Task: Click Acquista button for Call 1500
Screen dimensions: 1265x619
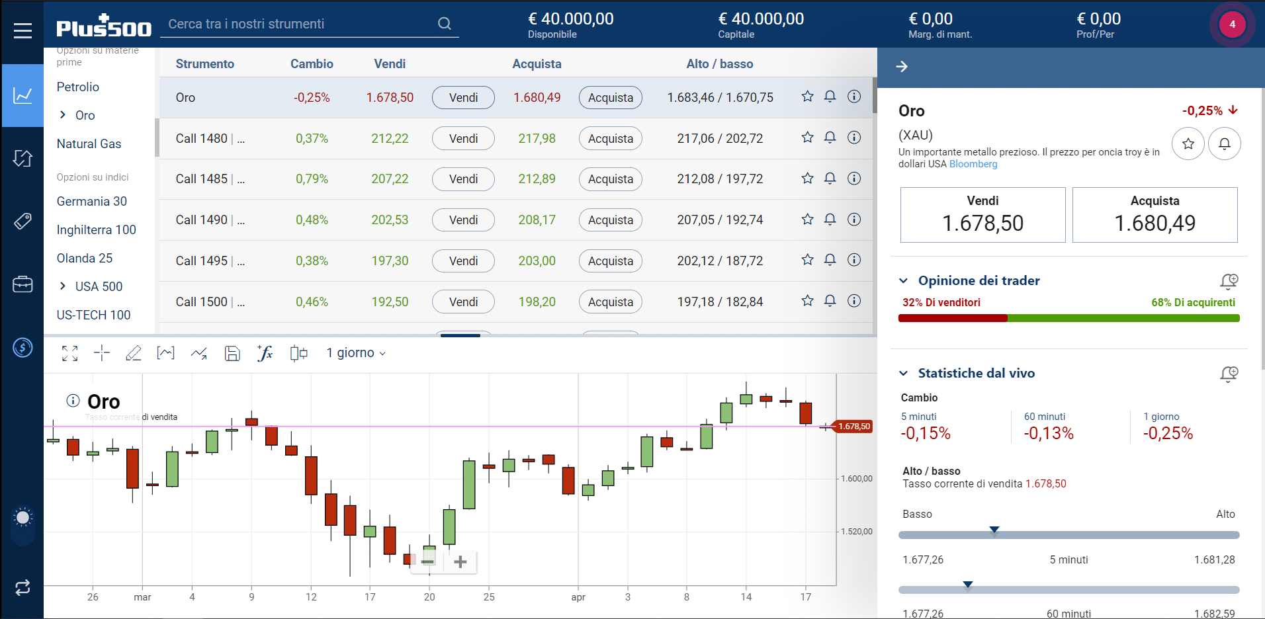Action: coord(610,302)
